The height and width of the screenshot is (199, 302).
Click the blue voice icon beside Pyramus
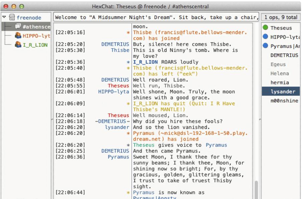point(265,45)
